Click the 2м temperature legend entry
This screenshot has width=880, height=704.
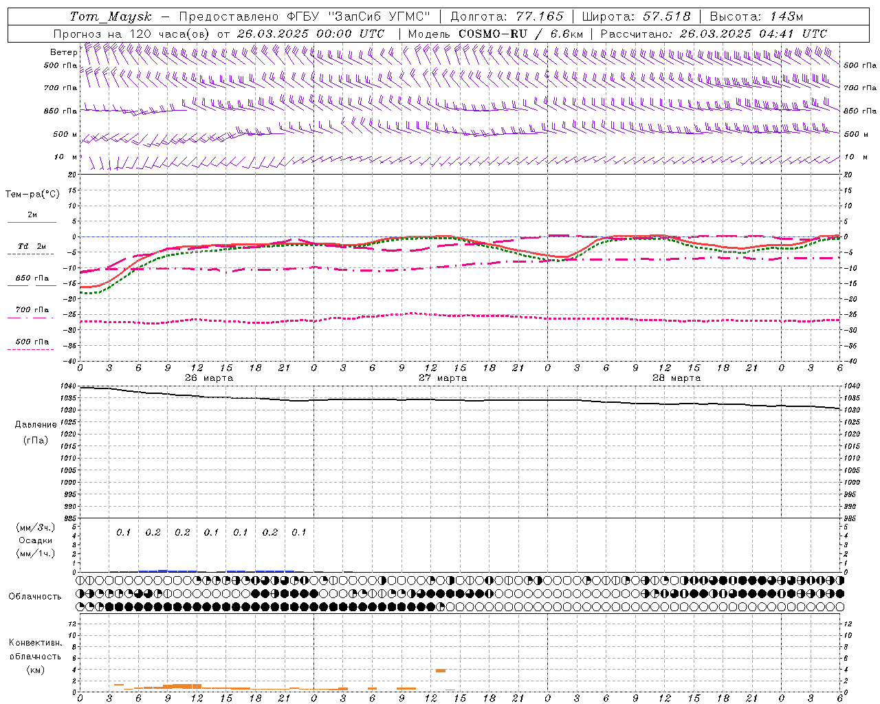pyautogui.click(x=32, y=215)
